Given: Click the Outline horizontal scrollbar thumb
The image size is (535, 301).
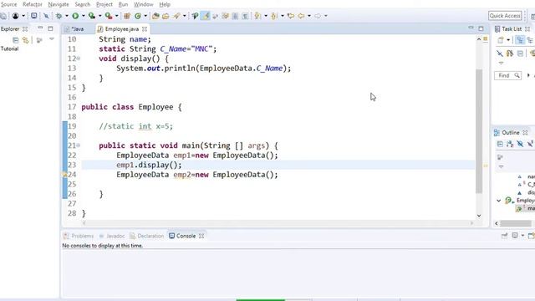Looking at the screenshot, I should coord(516,223).
